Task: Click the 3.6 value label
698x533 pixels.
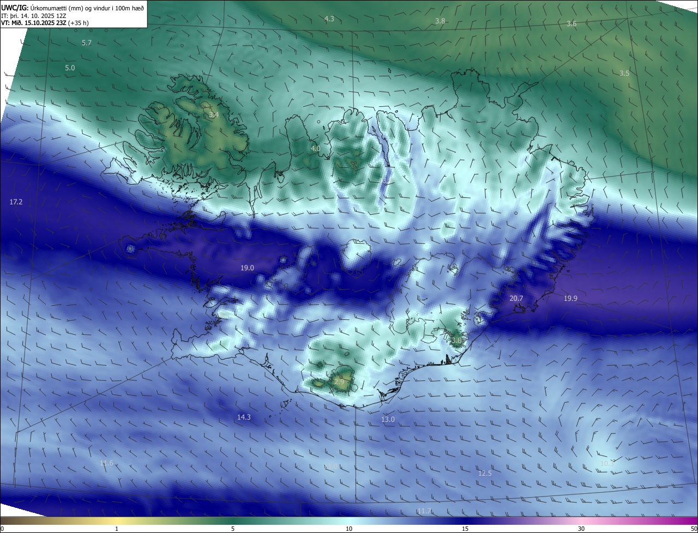Action: tap(571, 24)
